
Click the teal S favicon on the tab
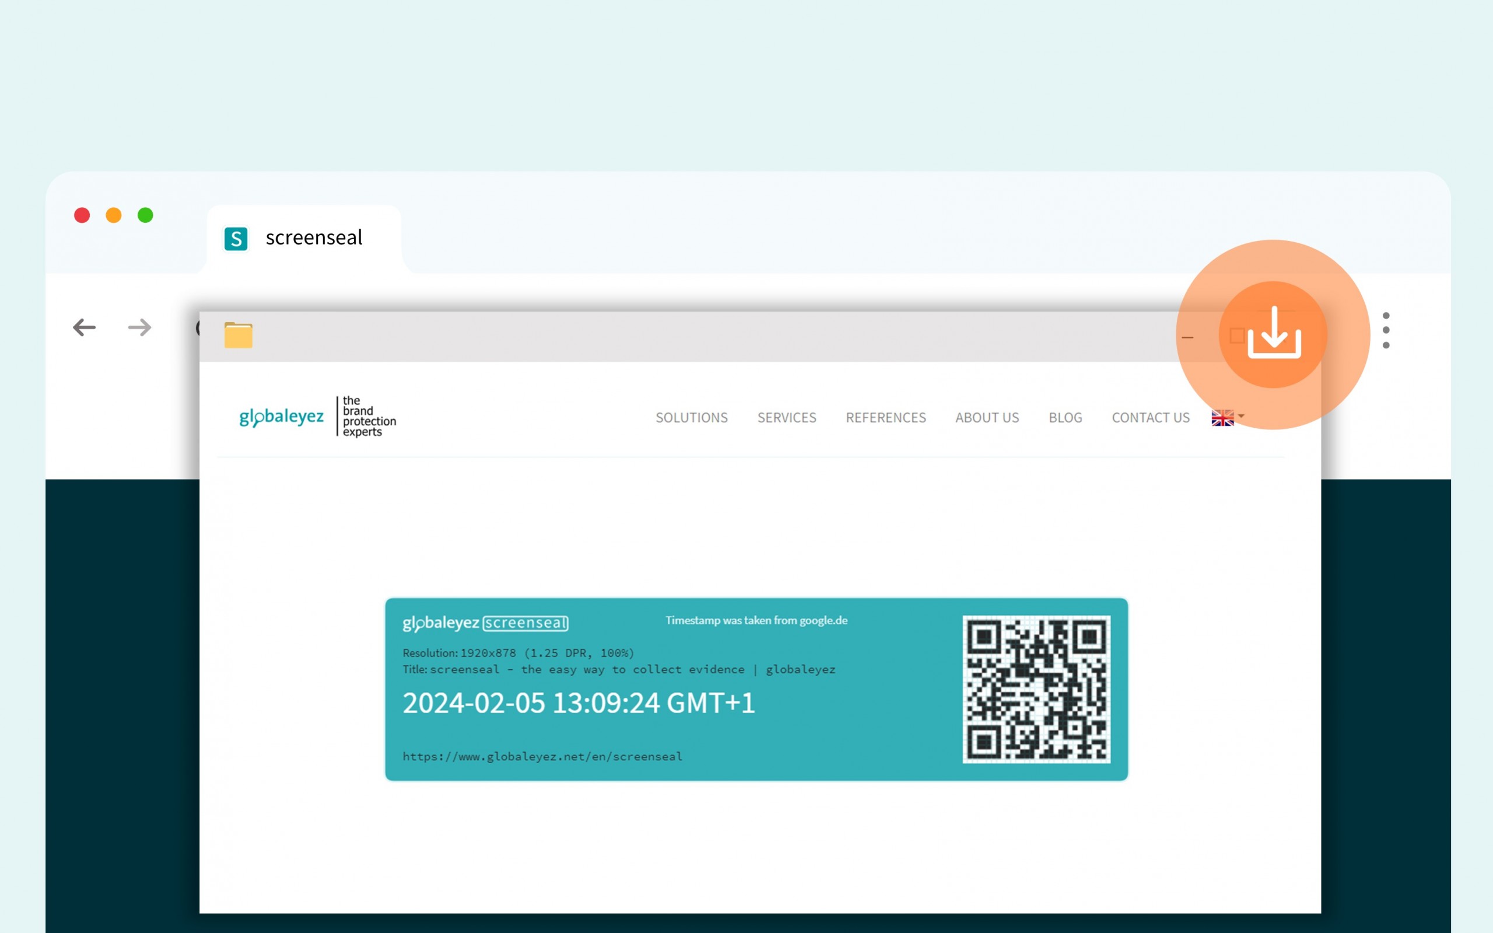pos(236,239)
